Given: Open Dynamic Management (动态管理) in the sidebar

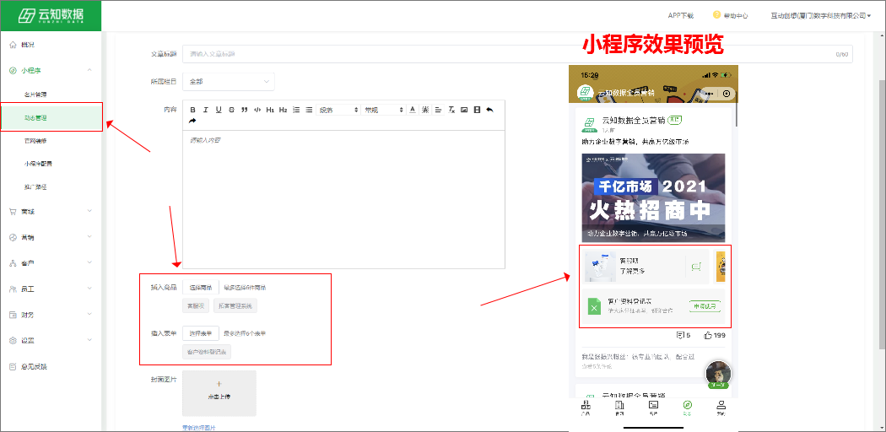Looking at the screenshot, I should 51,117.
